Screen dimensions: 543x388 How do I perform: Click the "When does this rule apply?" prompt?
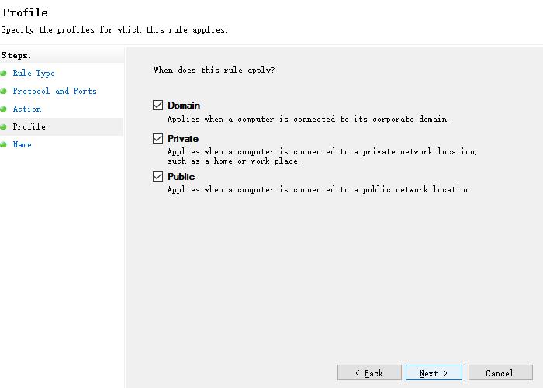tap(214, 71)
